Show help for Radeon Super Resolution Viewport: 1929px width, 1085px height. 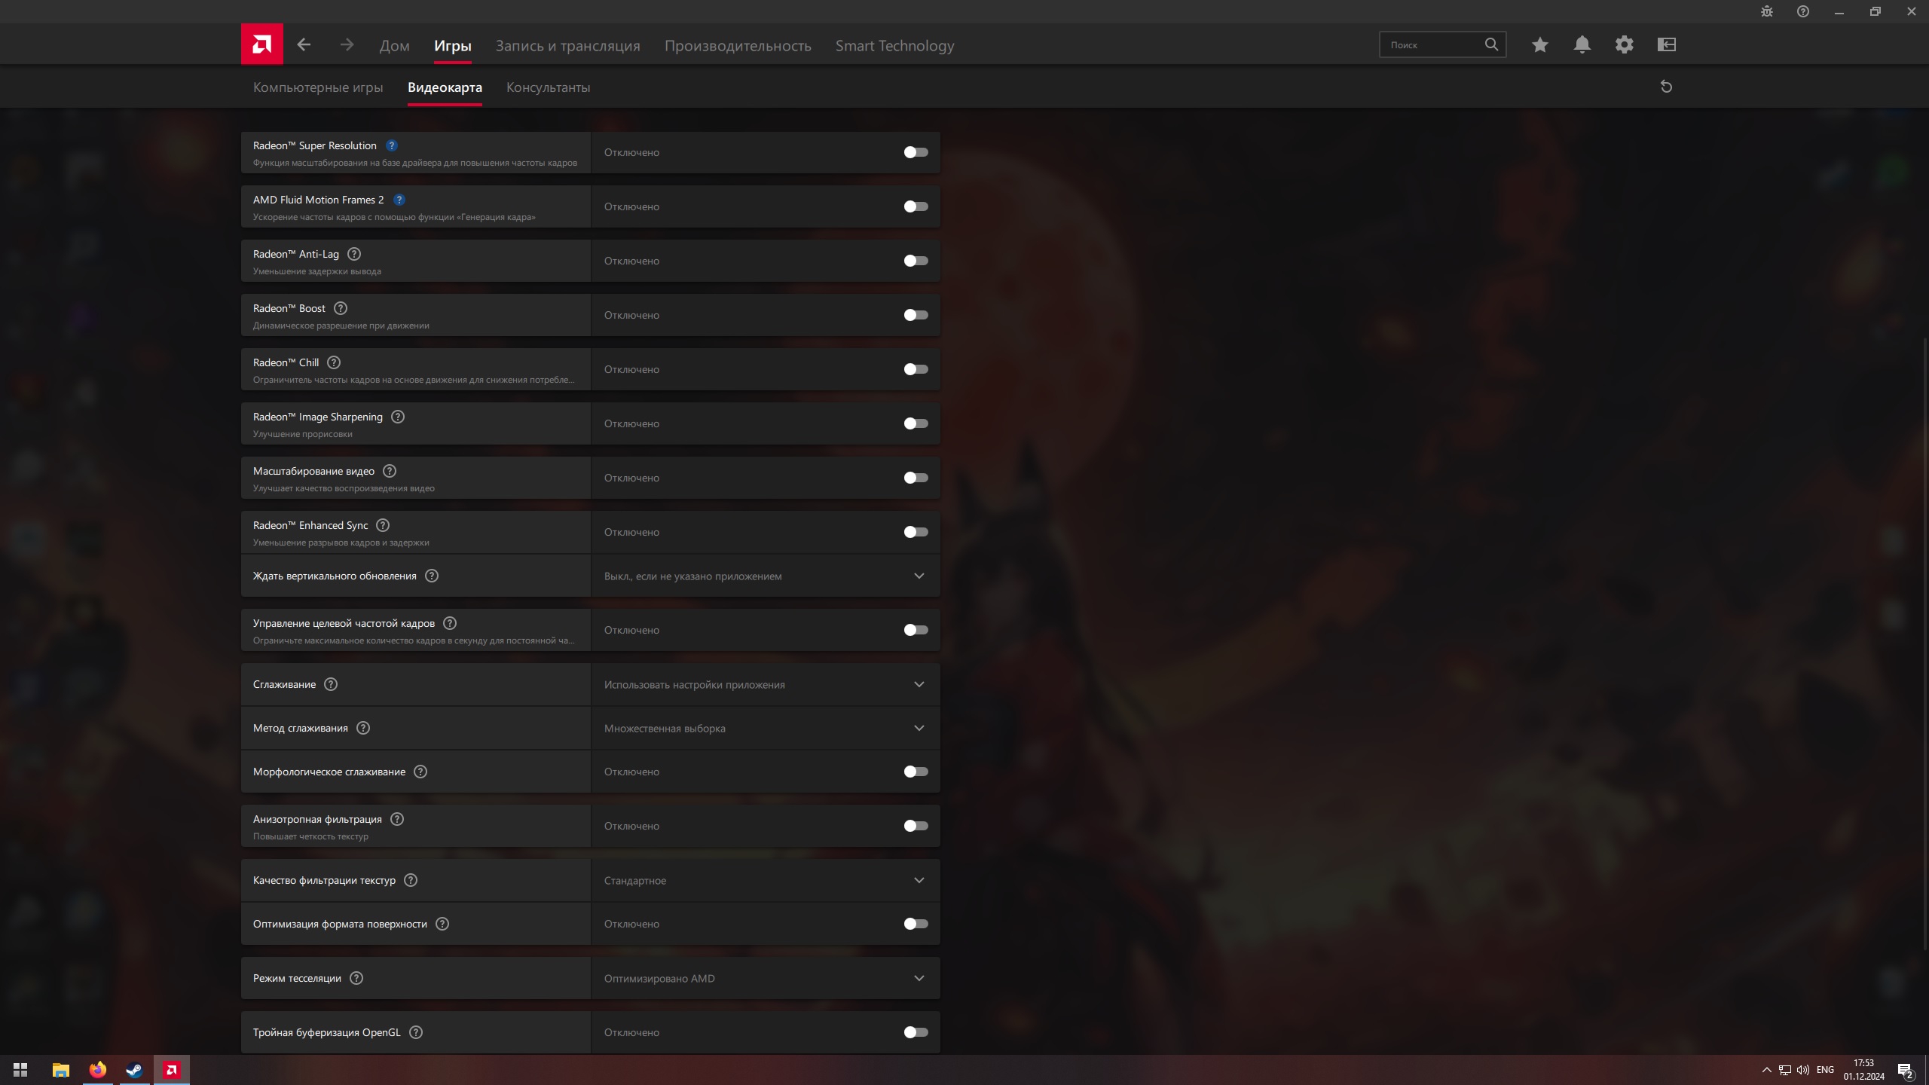tap(392, 145)
